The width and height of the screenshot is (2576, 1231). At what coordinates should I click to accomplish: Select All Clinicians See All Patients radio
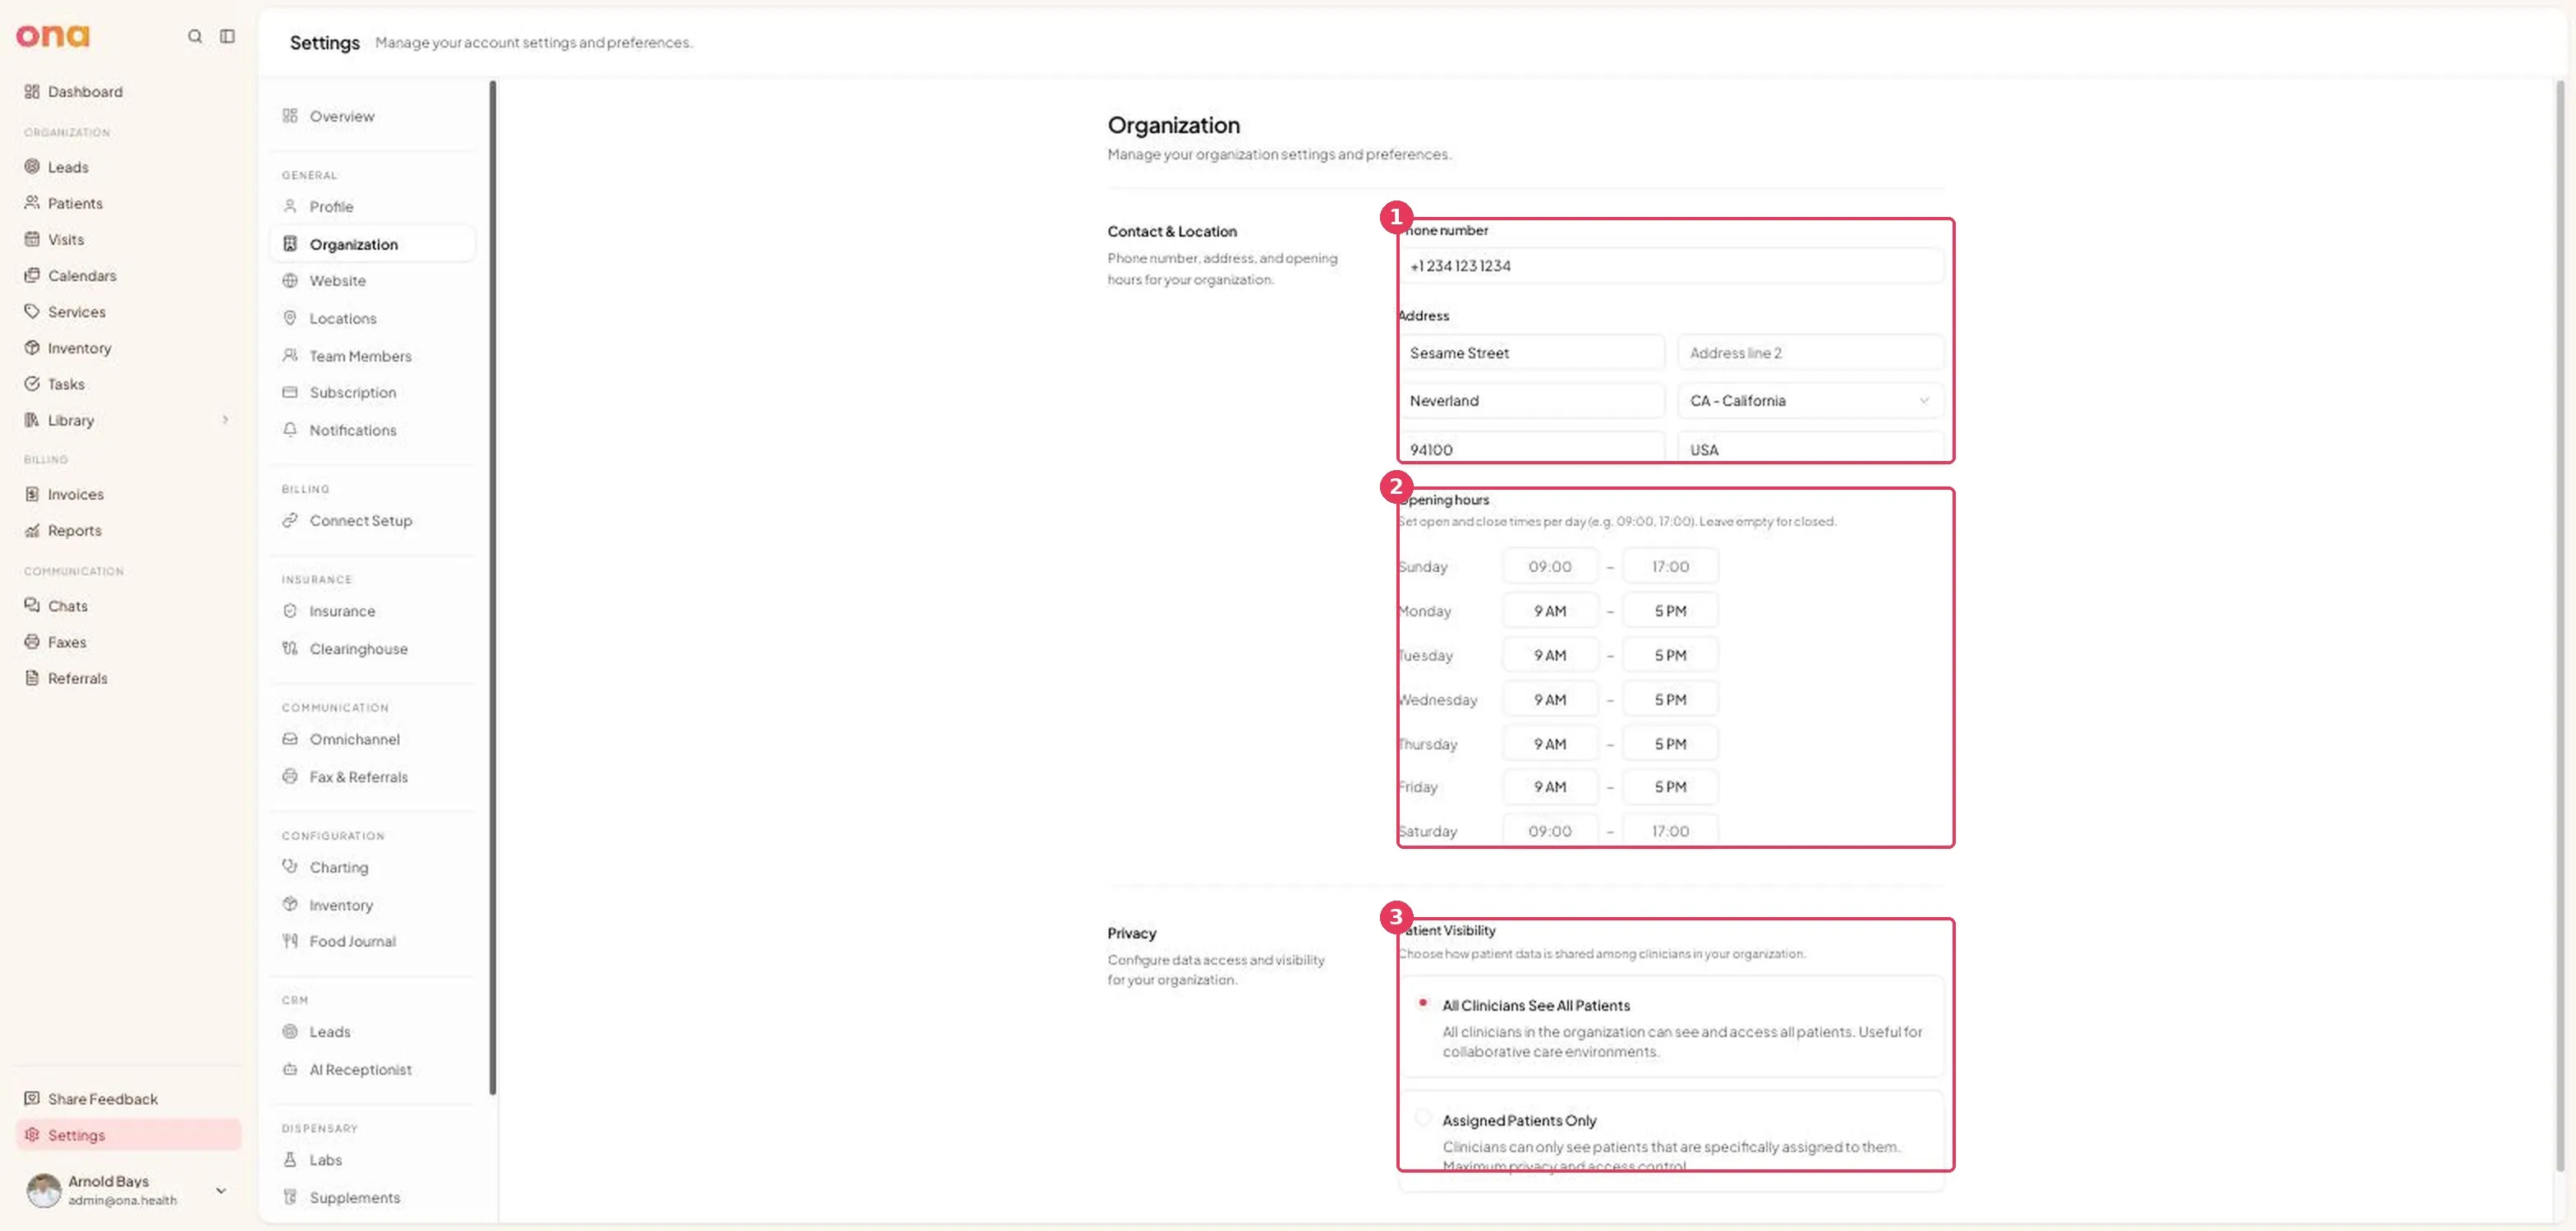point(1422,1003)
